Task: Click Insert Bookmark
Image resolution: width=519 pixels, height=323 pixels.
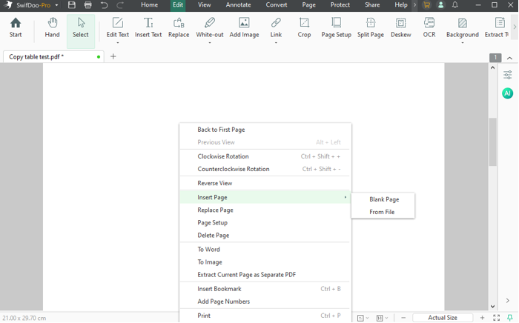Action: click(265, 289)
